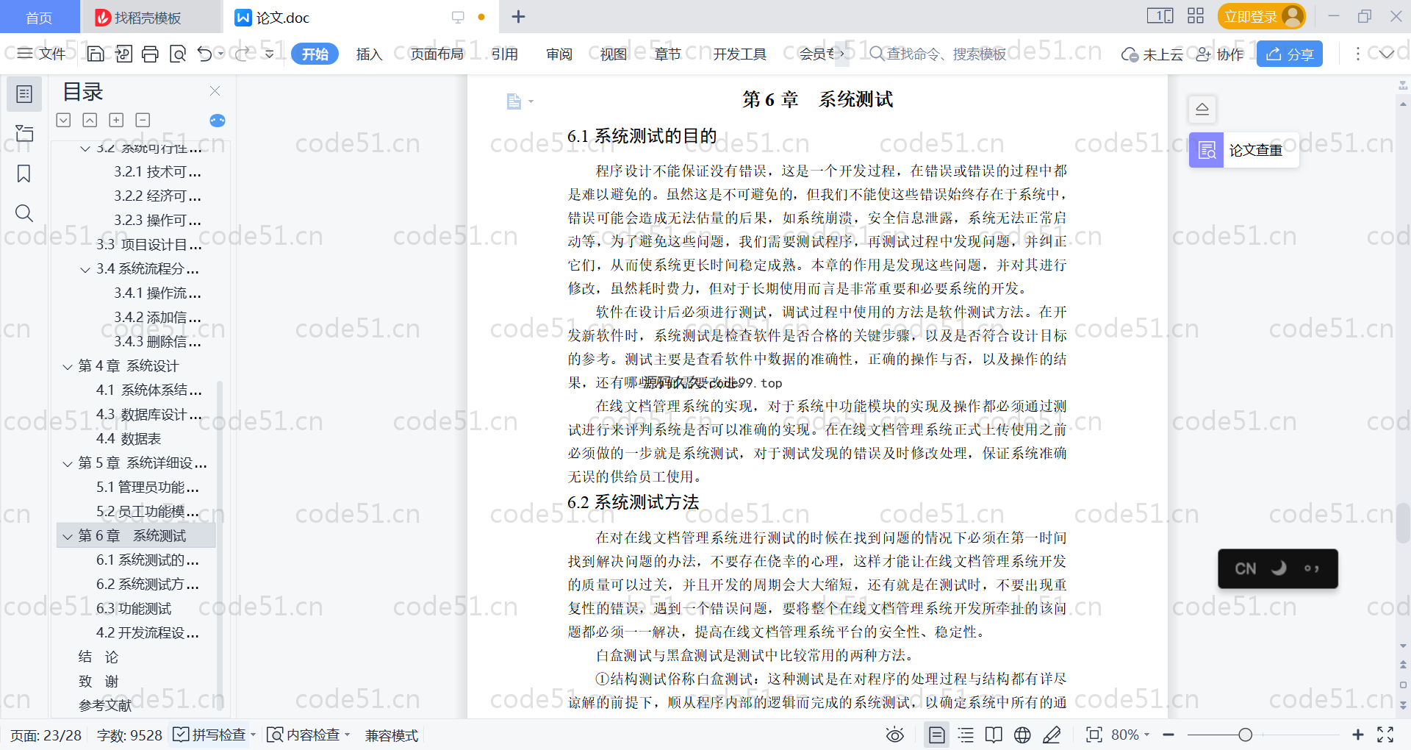Click the new tab plus button
This screenshot has width=1411, height=750.
[x=518, y=17]
